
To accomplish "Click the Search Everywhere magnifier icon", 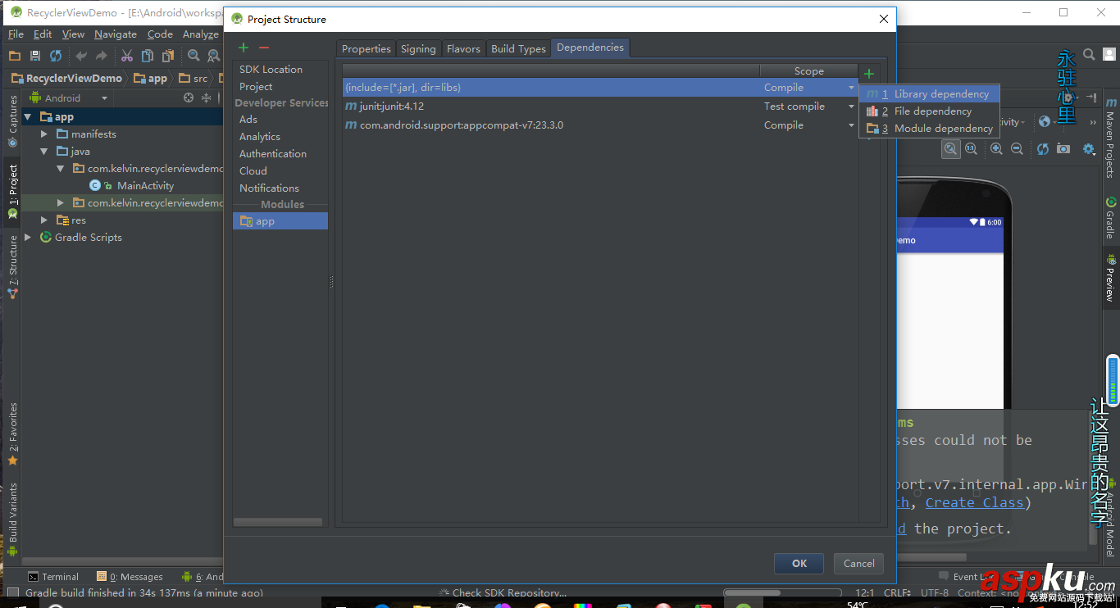I will tap(1089, 55).
